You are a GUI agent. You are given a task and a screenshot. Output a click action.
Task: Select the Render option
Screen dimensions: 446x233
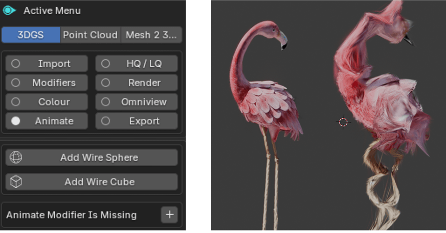tap(137, 83)
